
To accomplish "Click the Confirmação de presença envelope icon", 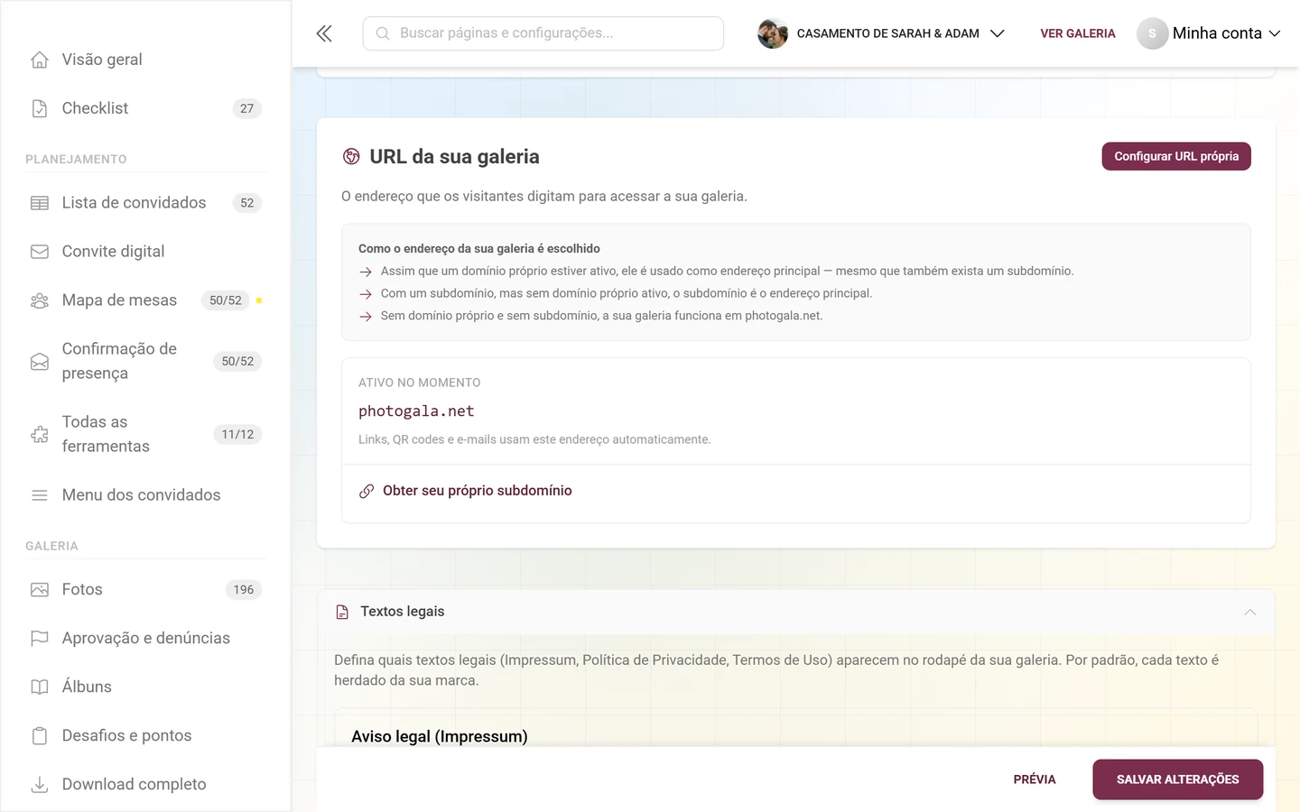I will pyautogui.click(x=40, y=361).
